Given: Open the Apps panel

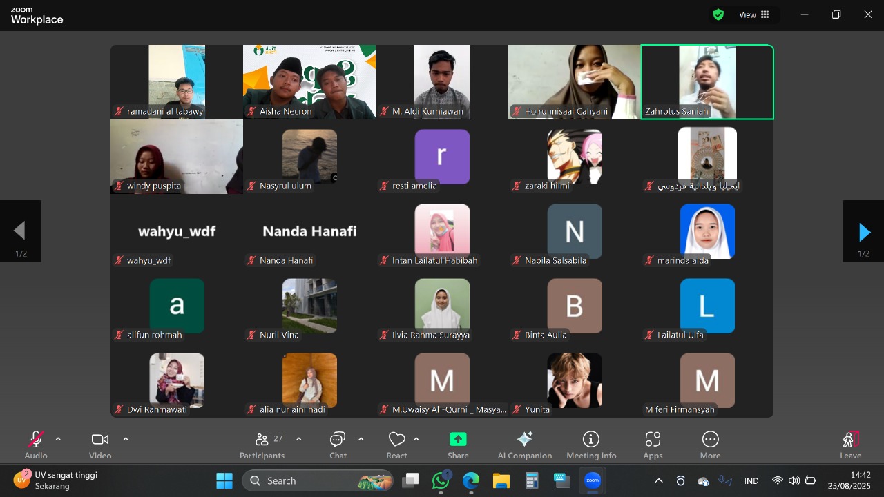Looking at the screenshot, I should 653,445.
